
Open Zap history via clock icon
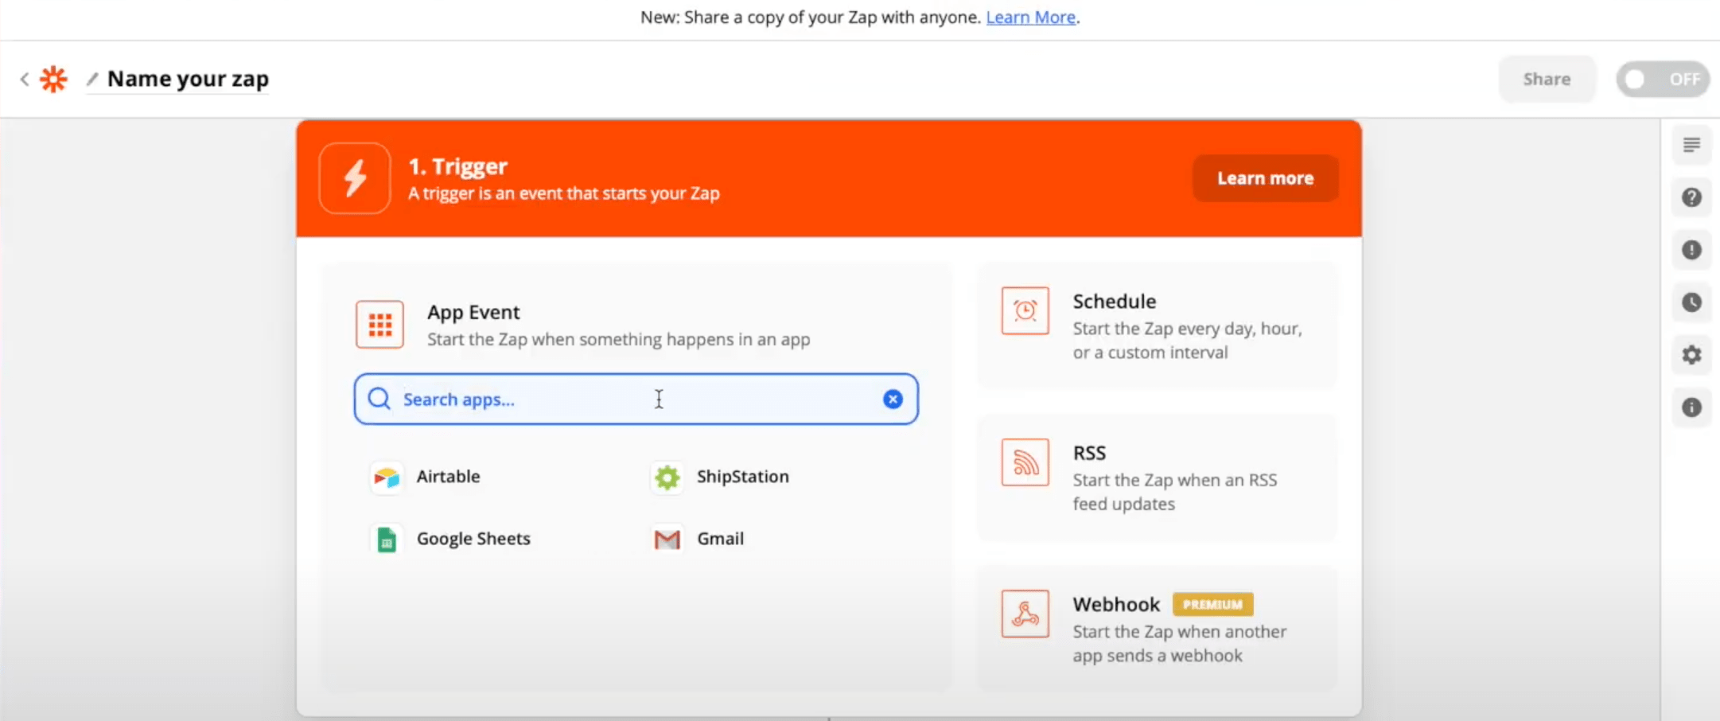click(x=1692, y=302)
